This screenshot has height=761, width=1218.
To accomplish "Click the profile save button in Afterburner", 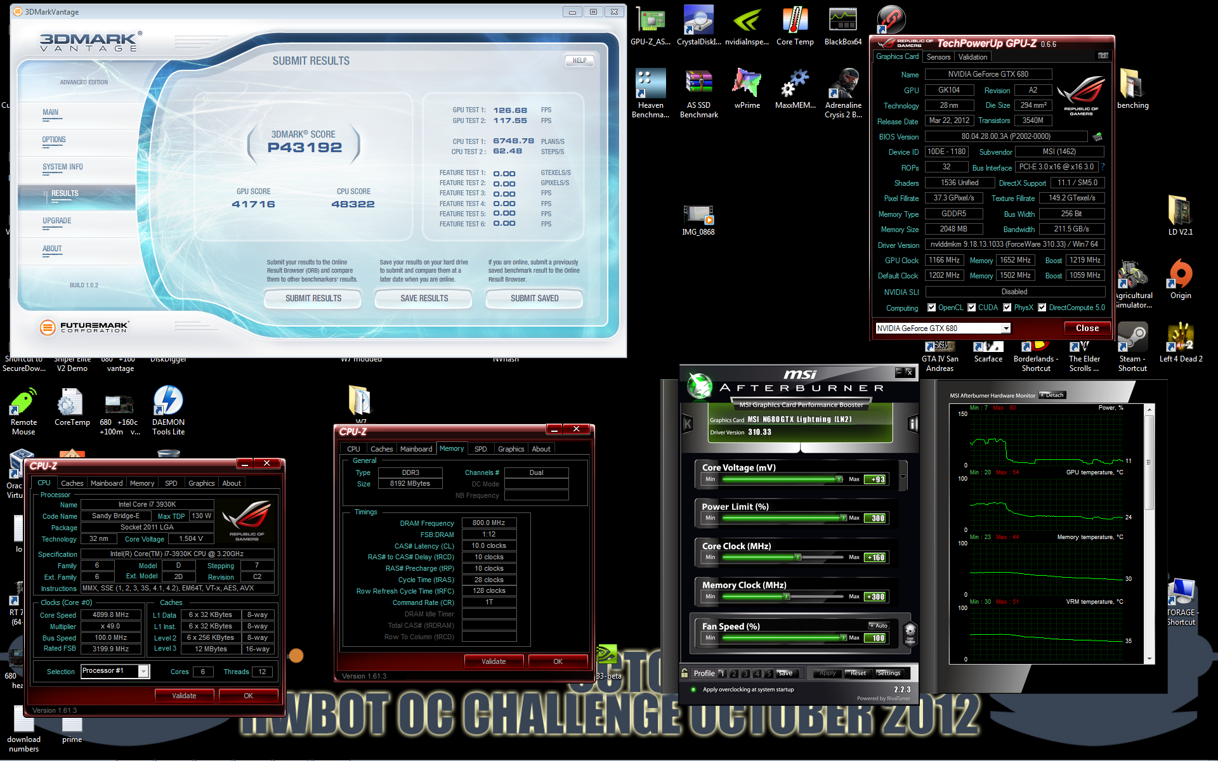I will (x=785, y=673).
